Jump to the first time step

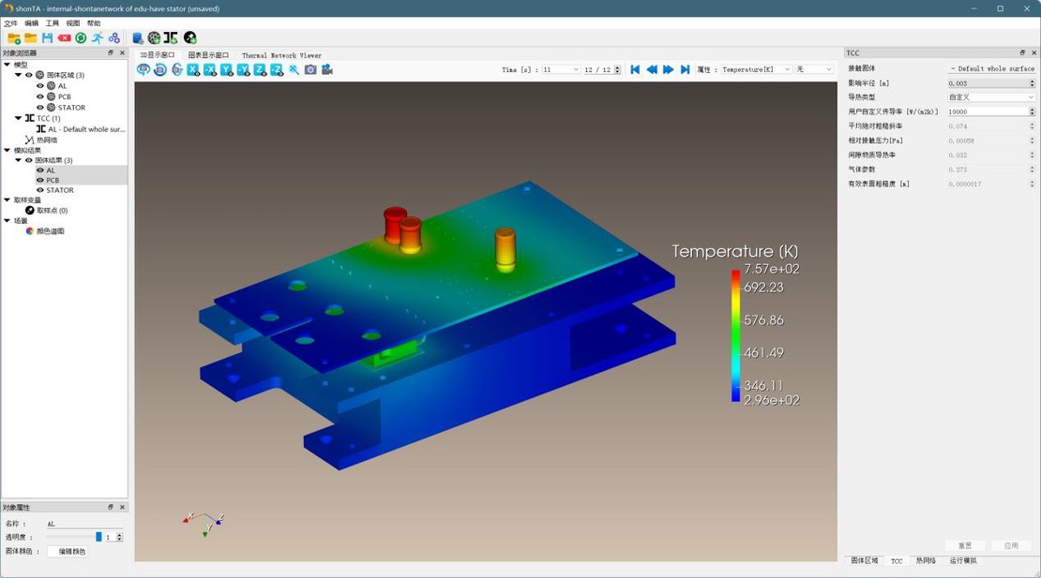[635, 69]
